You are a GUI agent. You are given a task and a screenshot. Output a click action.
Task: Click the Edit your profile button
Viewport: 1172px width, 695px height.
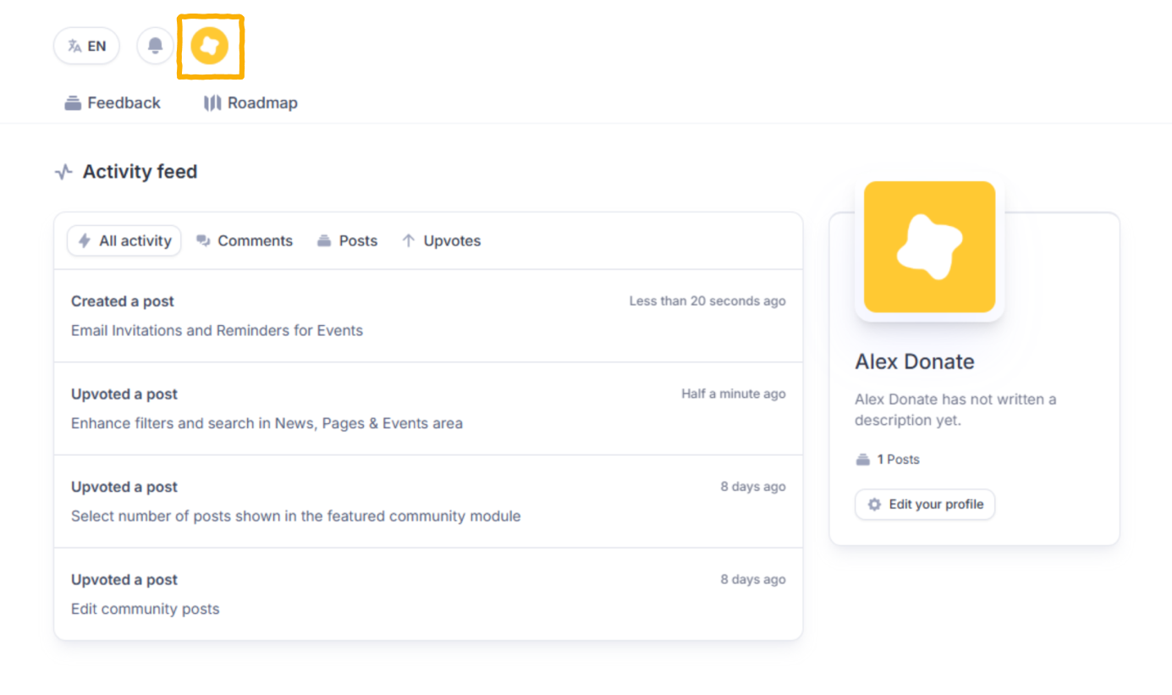pos(925,505)
